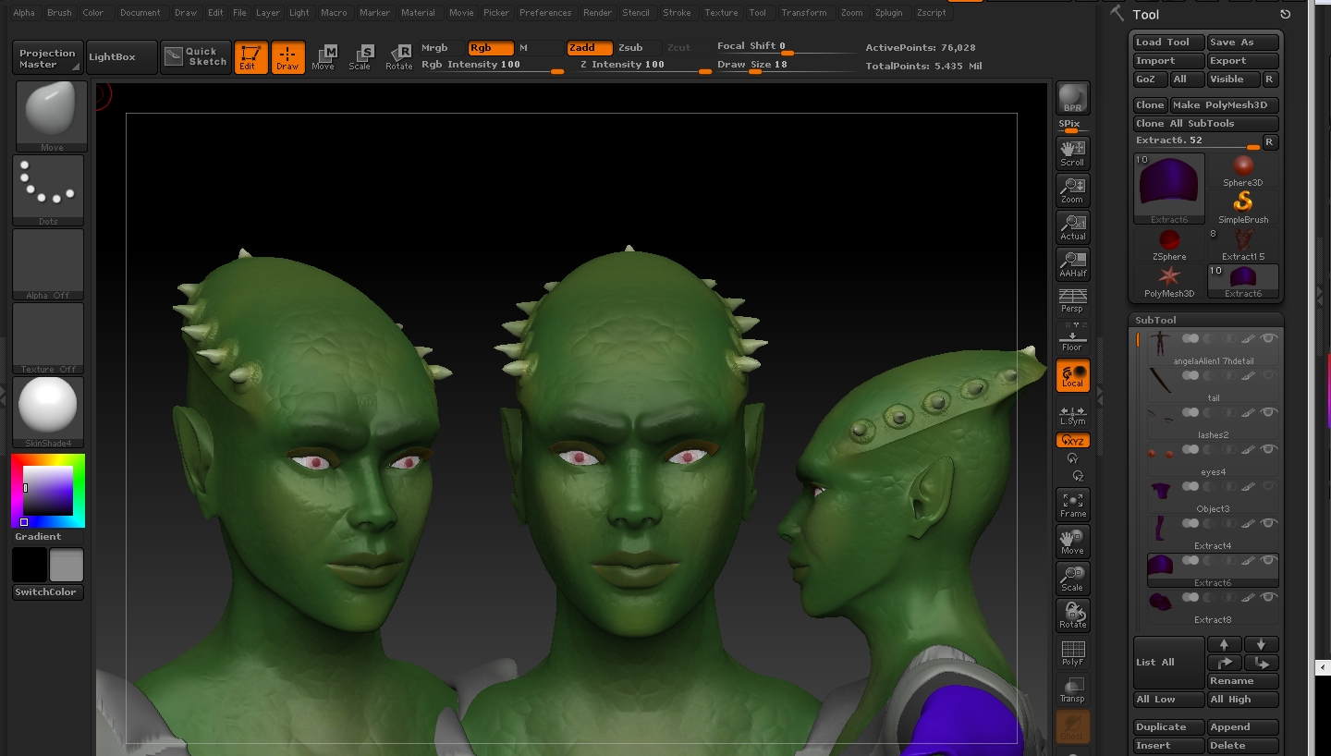Click the Move icon below Frame
Viewport: 1331px width, 756px height.
click(x=1072, y=542)
